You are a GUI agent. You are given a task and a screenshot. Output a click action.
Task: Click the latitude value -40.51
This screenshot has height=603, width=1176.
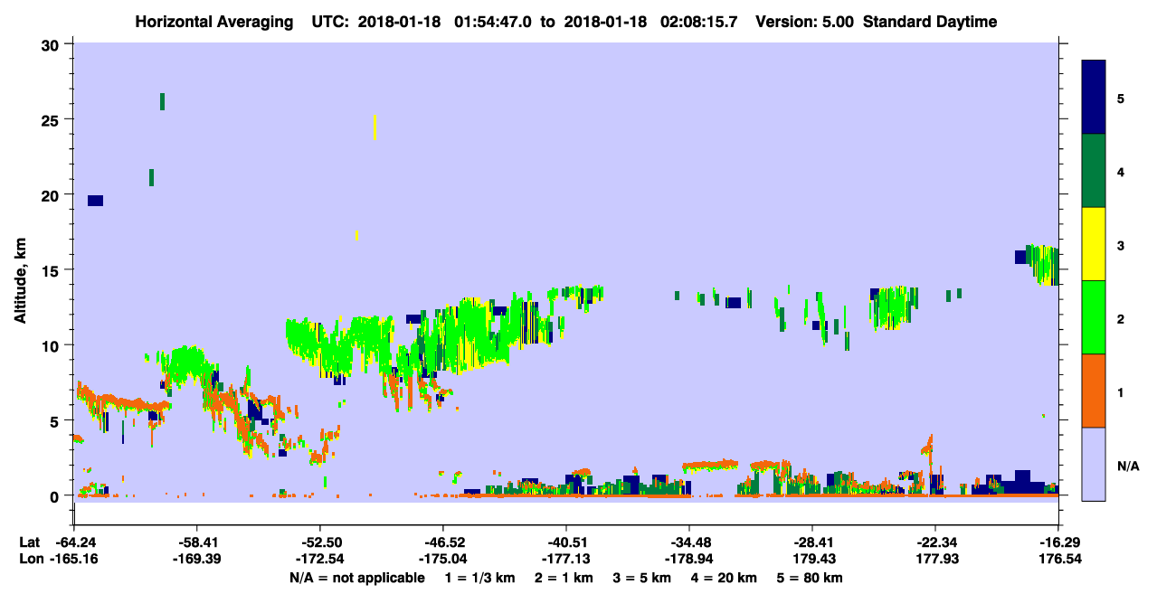566,542
